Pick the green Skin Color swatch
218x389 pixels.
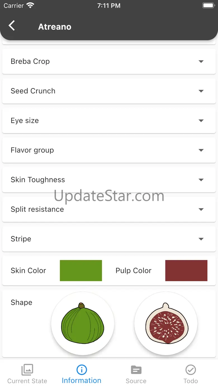(81, 270)
